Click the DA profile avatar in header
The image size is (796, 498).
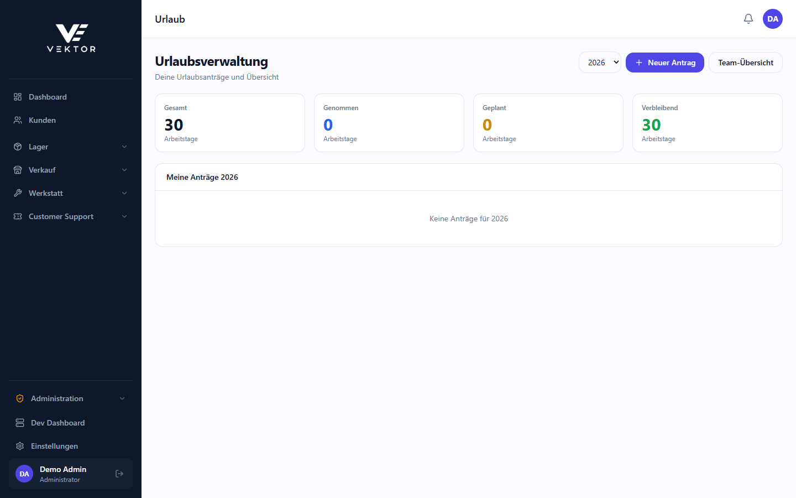pyautogui.click(x=773, y=19)
